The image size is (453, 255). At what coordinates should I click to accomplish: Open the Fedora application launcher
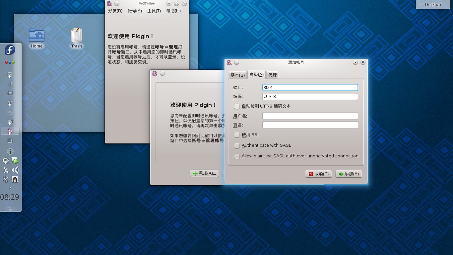10,50
